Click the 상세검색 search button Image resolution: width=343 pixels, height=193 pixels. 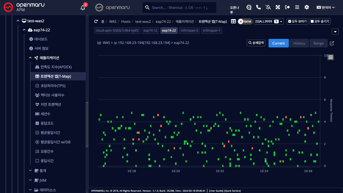[256, 43]
